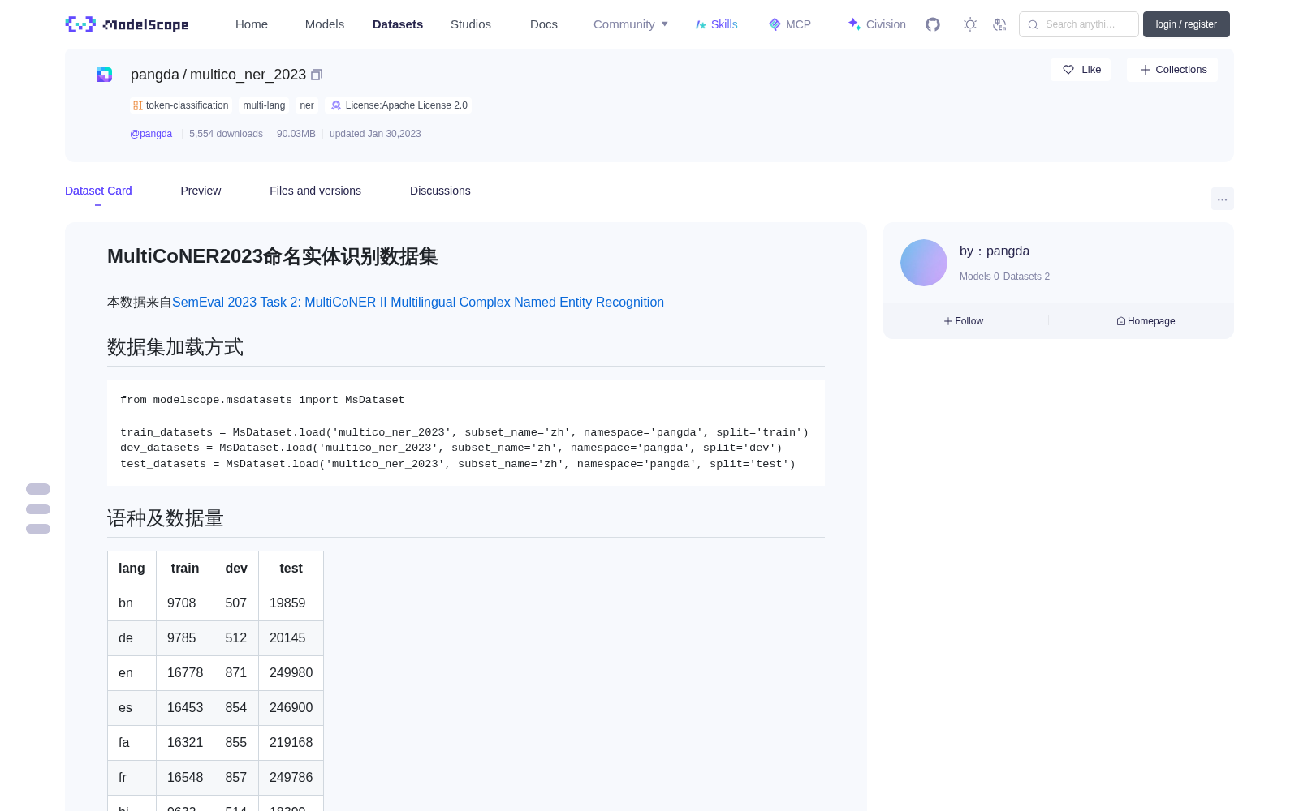Click the MultiCoNER2023 heading
The height and width of the screenshot is (811, 1299).
tap(273, 256)
